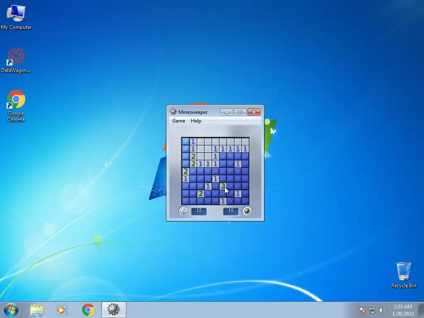
Task: Minimize the Minesweeper window
Action: (x=226, y=112)
